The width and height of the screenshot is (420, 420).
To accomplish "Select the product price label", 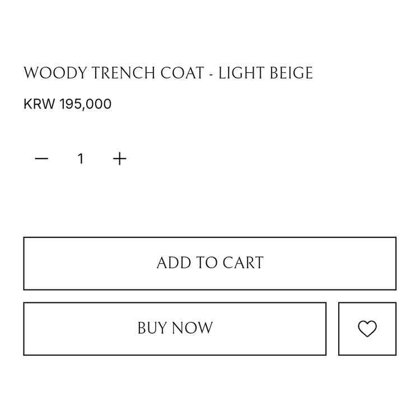I will (68, 104).
